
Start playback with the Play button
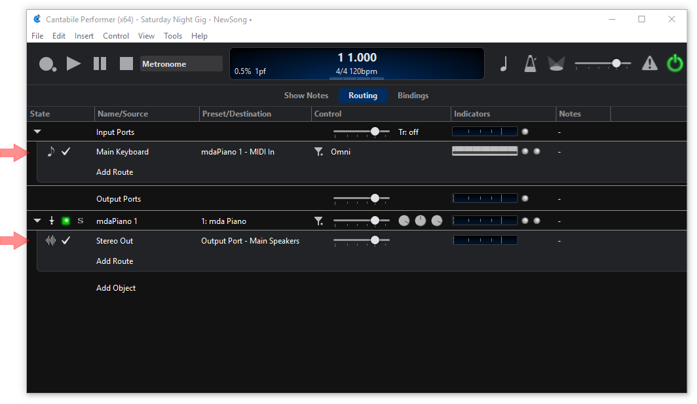73,64
